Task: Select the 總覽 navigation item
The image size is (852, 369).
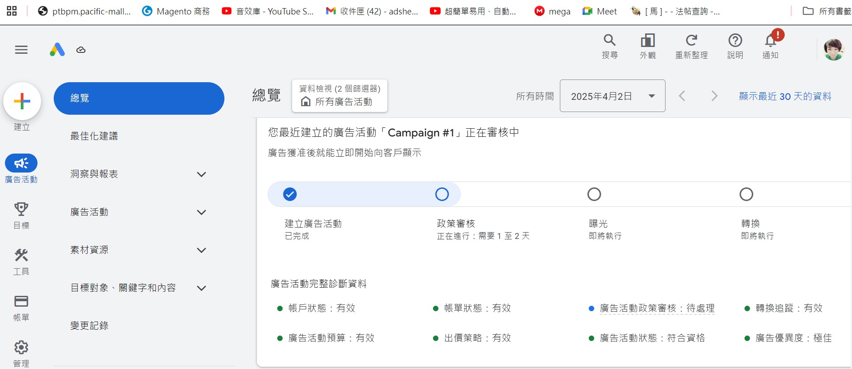Action: click(139, 98)
